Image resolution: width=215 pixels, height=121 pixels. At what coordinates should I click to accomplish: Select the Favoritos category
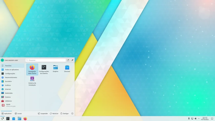point(12,66)
